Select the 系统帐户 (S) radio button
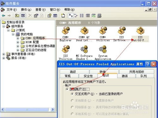The height and width of the screenshot is (118, 158). pyautogui.click(x=67, y=89)
